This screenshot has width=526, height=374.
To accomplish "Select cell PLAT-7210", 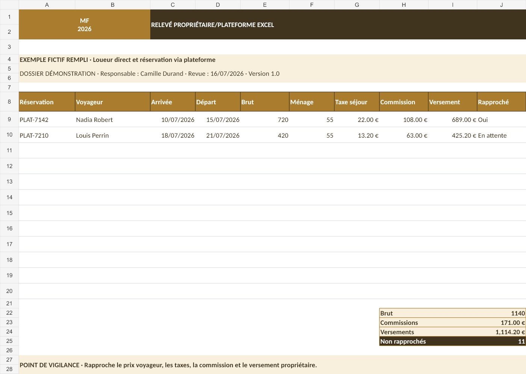I will pyautogui.click(x=47, y=135).
